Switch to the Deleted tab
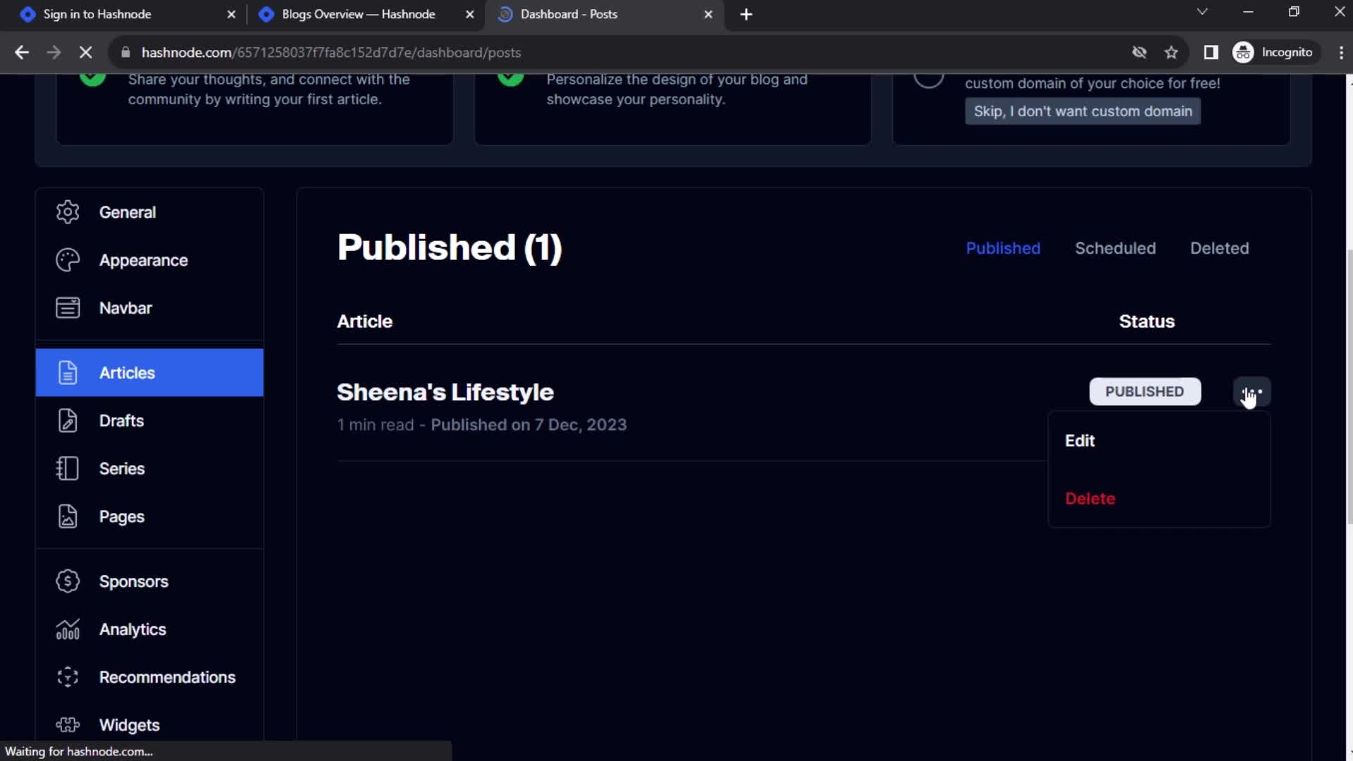This screenshot has height=761, width=1353. coord(1219,248)
